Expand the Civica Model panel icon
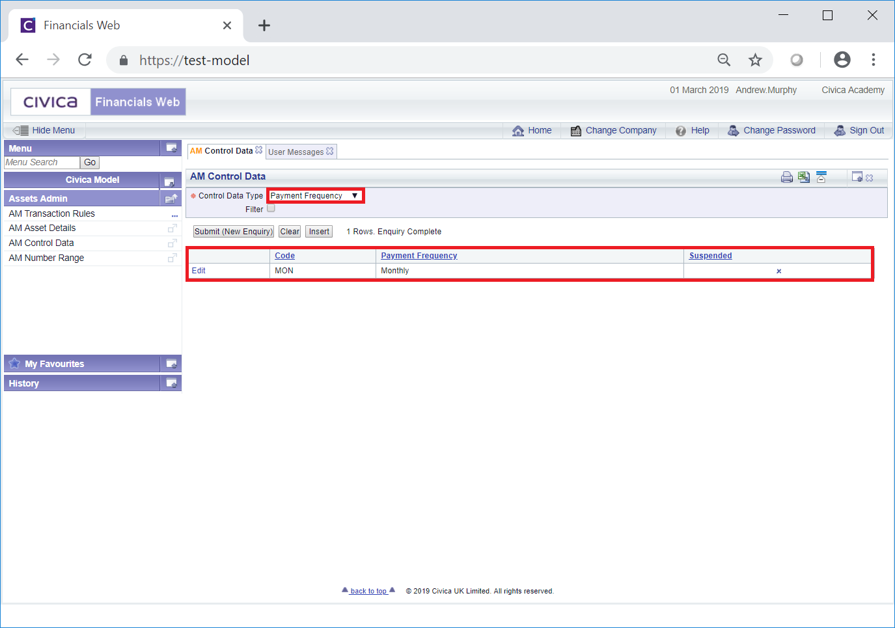Viewport: 895px width, 628px height. 169,182
